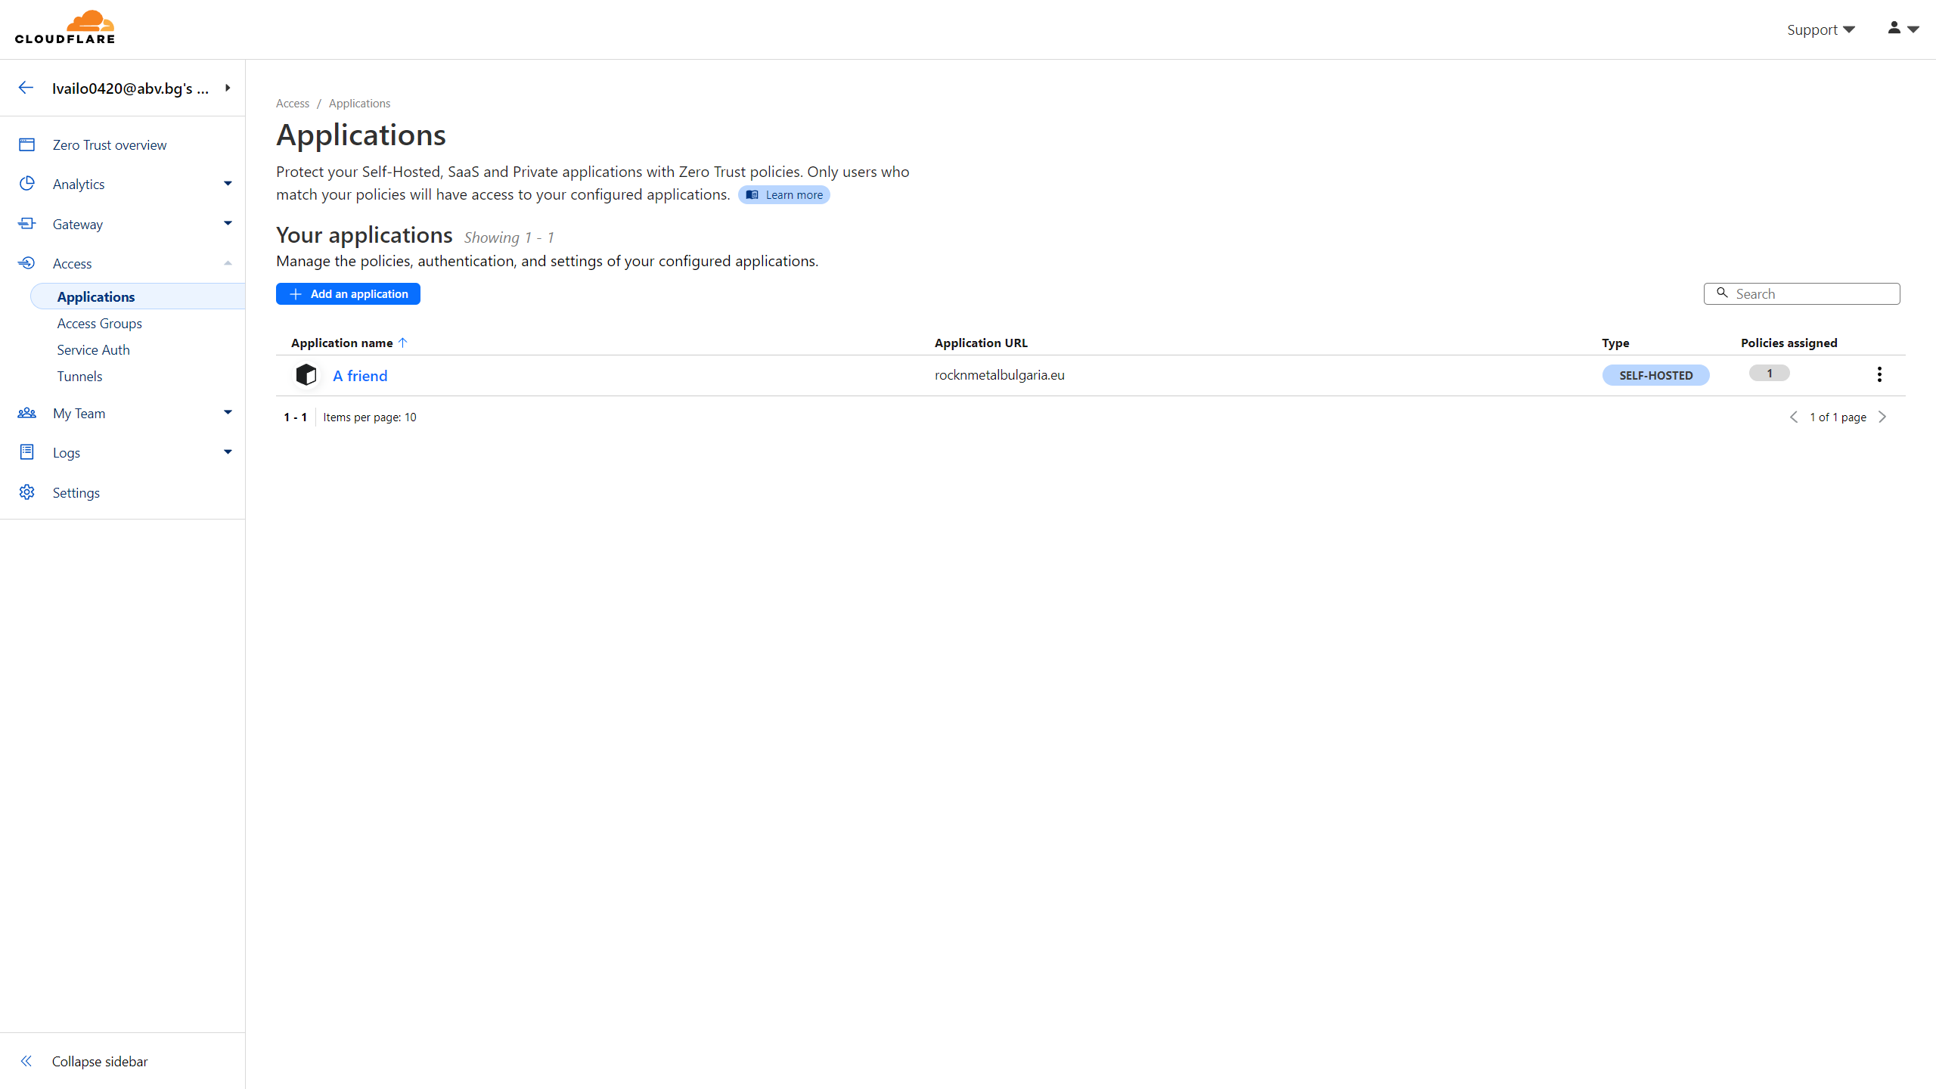Click the Collapse sidebar double-chevron icon

click(26, 1061)
